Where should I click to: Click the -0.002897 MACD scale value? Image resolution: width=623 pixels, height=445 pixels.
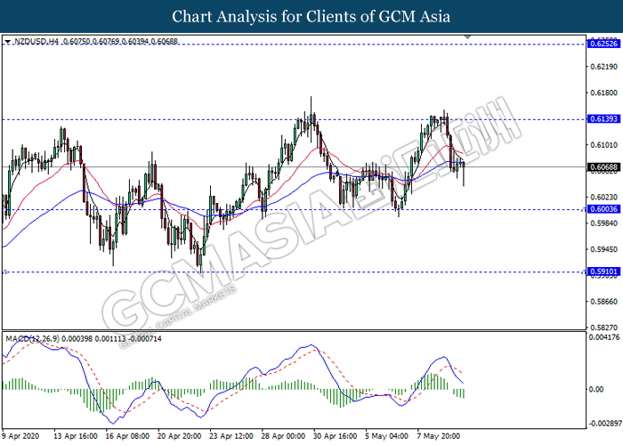[x=602, y=425]
